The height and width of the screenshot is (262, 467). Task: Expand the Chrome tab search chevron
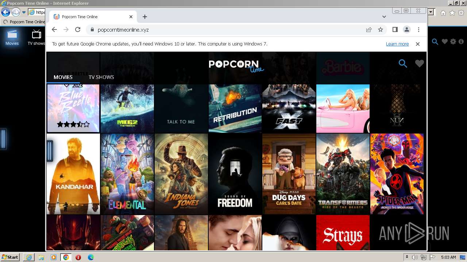[384, 17]
